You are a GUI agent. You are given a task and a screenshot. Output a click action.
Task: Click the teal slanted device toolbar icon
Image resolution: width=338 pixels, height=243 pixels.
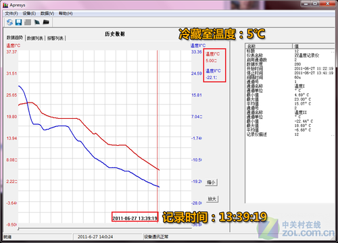tap(37, 22)
